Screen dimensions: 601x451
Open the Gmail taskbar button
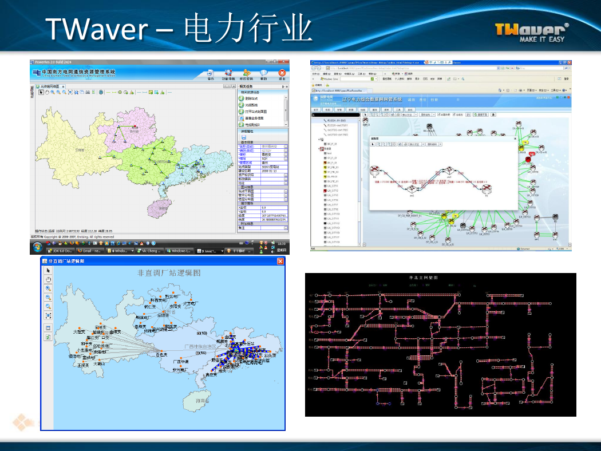[x=89, y=251]
